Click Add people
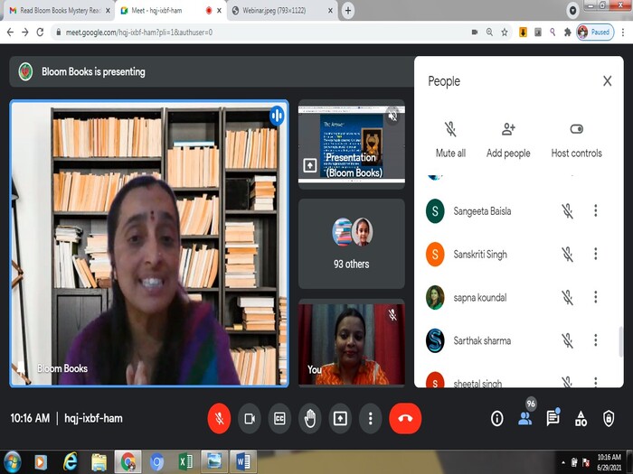The image size is (633, 474). 508,139
